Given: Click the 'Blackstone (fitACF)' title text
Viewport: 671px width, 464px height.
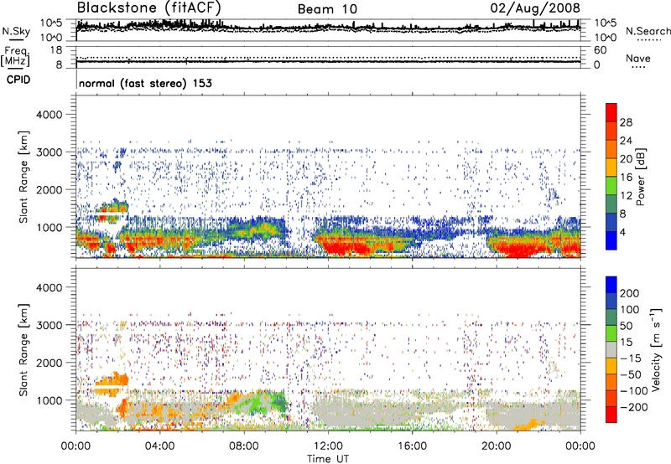Looking at the screenshot, I should click(148, 8).
